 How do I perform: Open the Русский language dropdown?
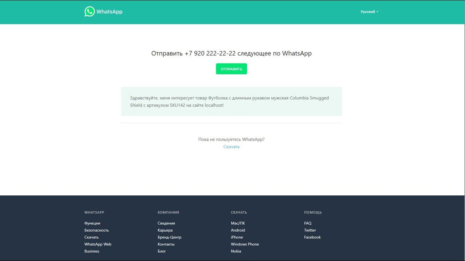coord(369,12)
